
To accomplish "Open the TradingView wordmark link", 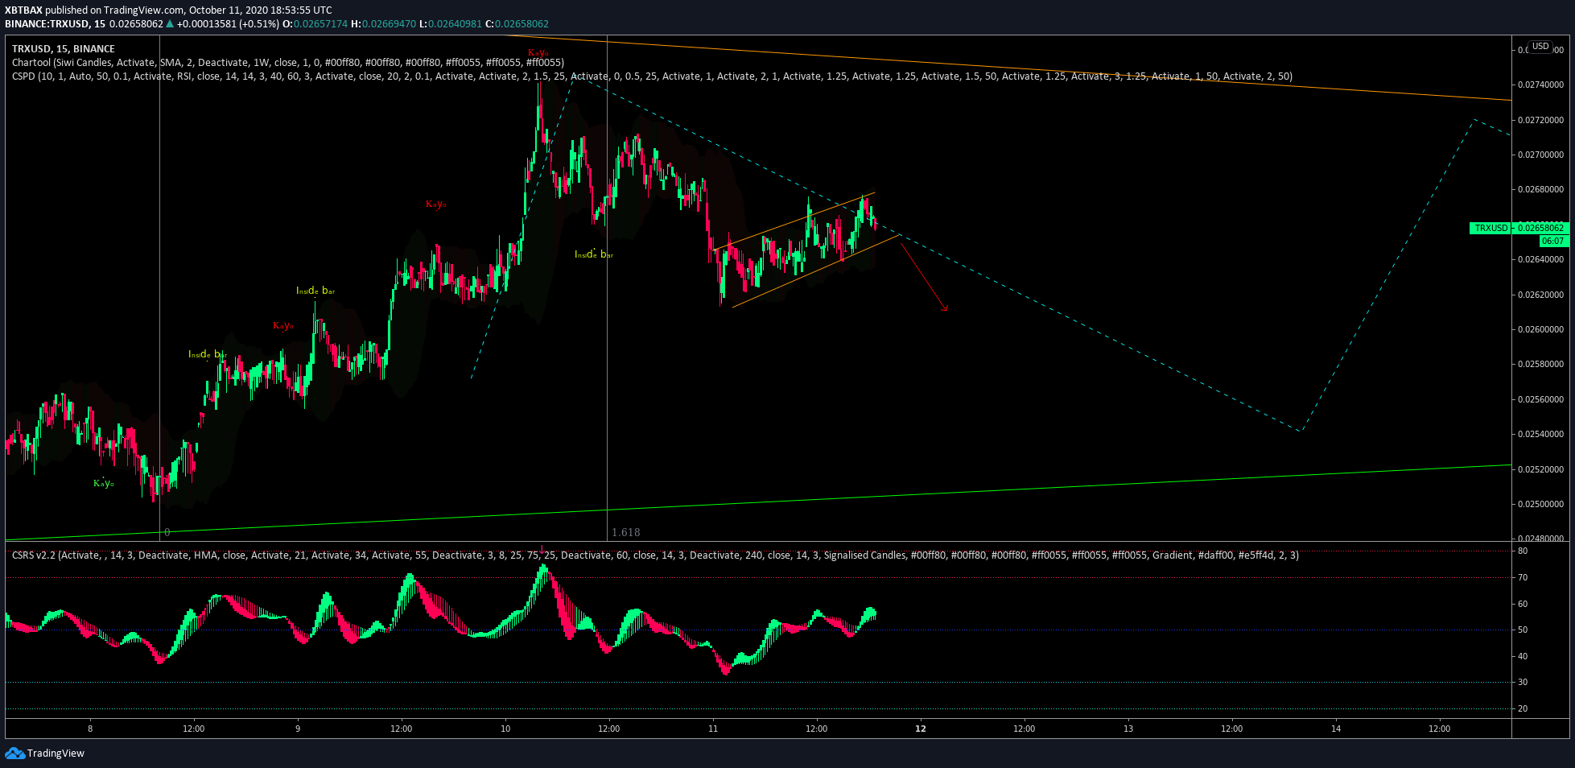I will click(56, 754).
